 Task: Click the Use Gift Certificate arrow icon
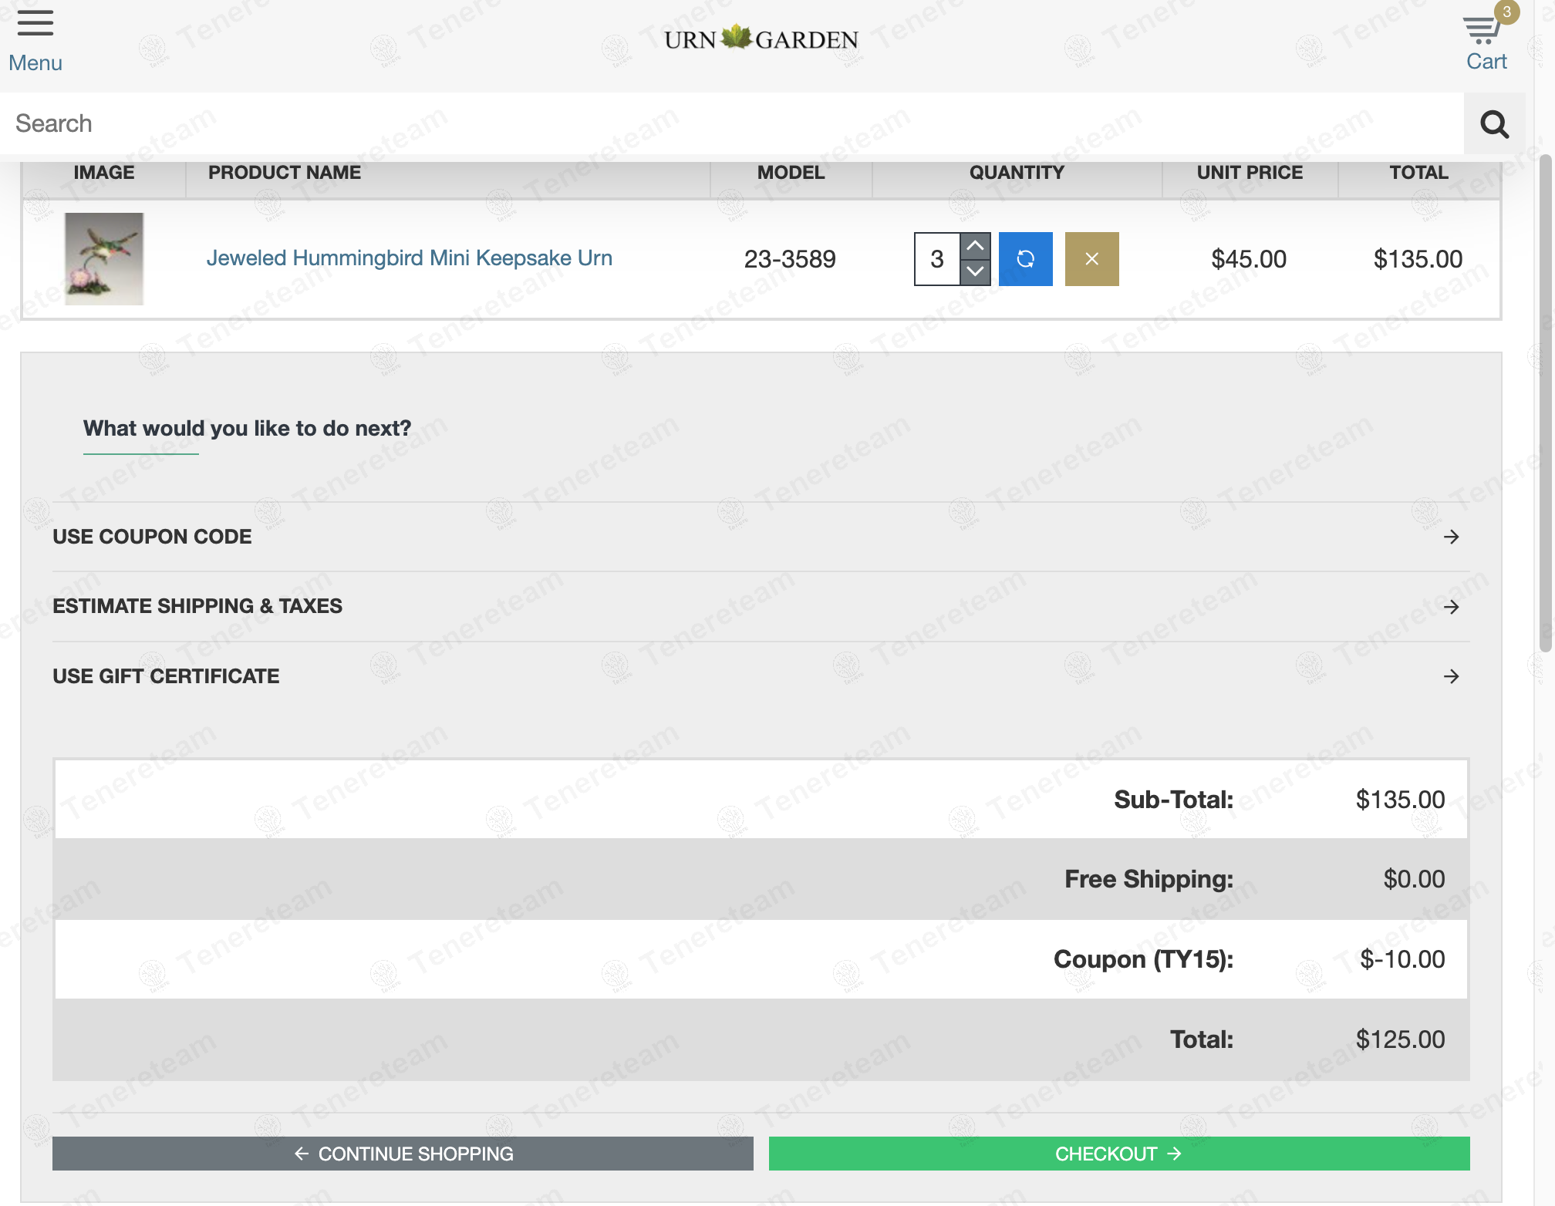click(1451, 676)
